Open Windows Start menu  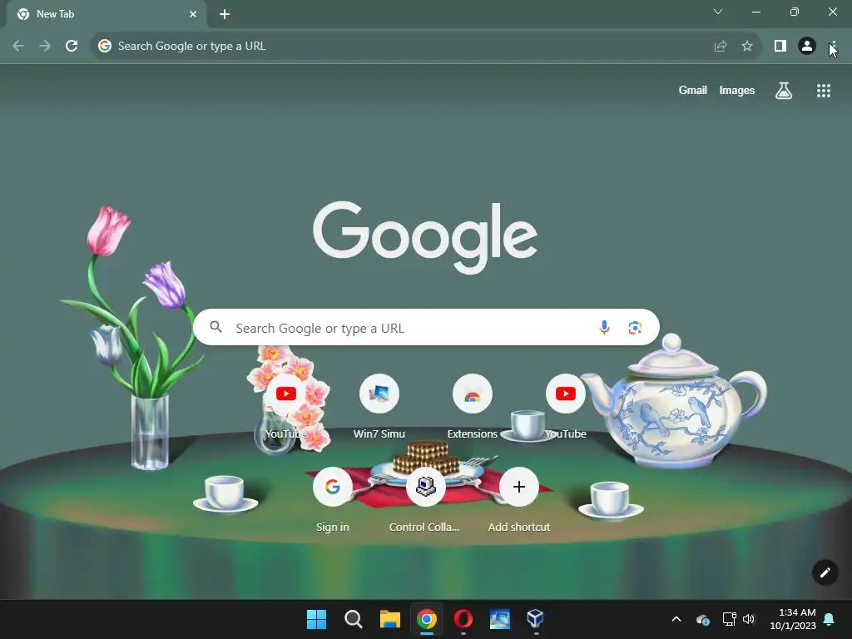(x=316, y=619)
